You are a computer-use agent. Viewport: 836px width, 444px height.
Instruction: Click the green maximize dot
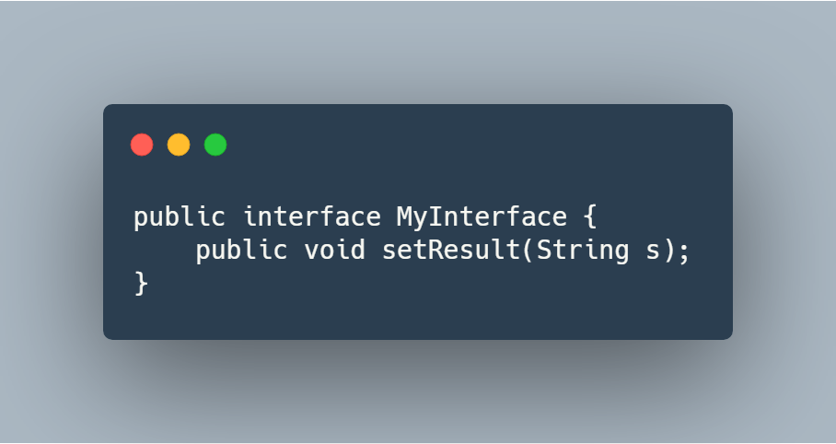coord(215,145)
